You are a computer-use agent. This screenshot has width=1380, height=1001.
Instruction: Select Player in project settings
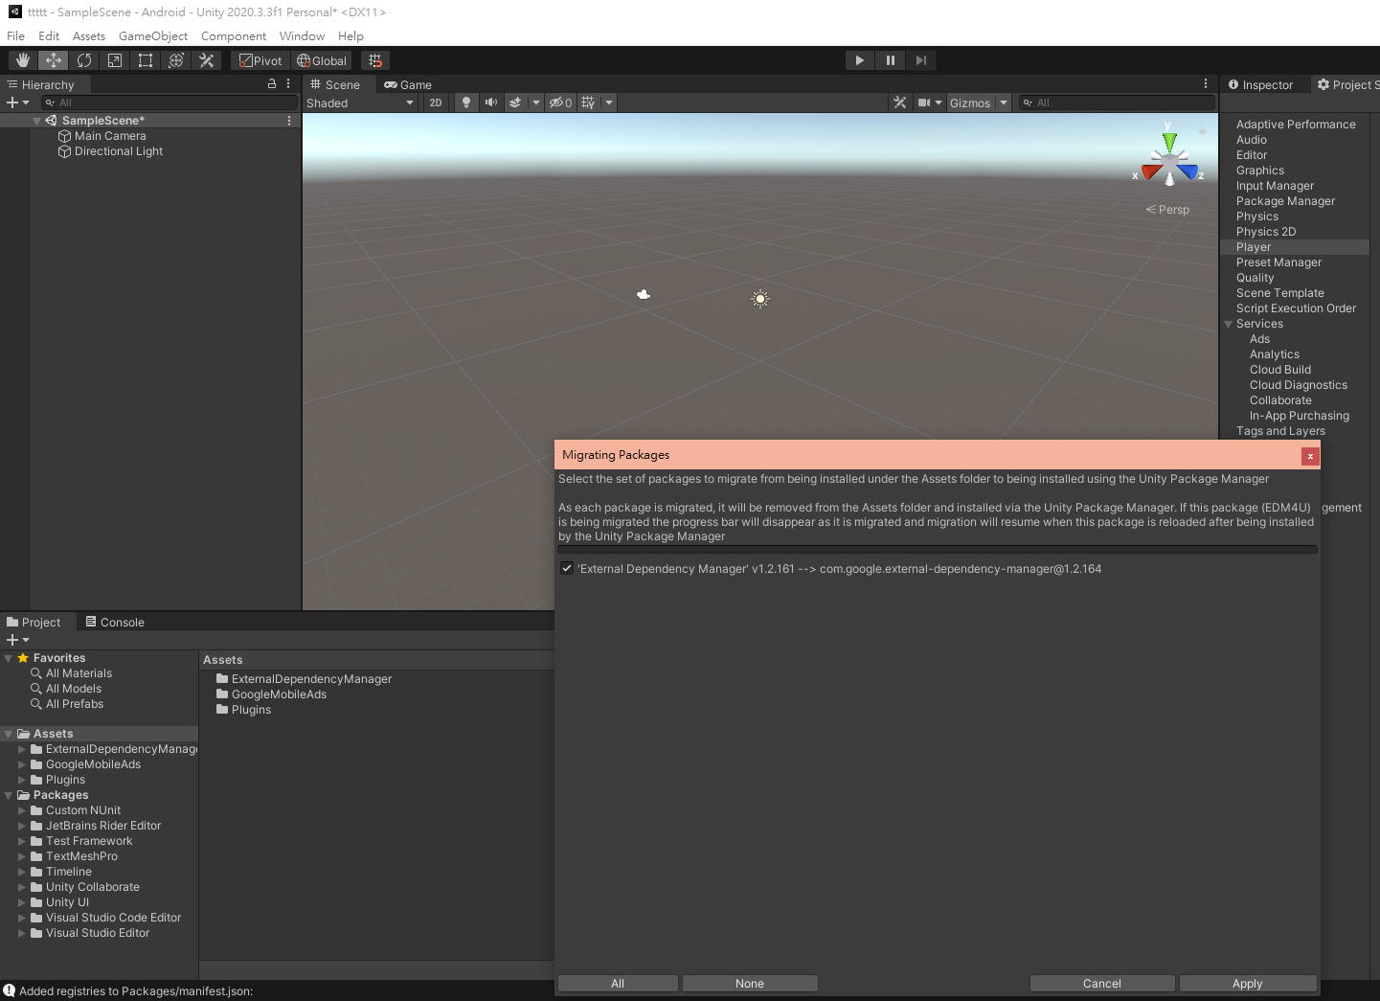coord(1295,247)
